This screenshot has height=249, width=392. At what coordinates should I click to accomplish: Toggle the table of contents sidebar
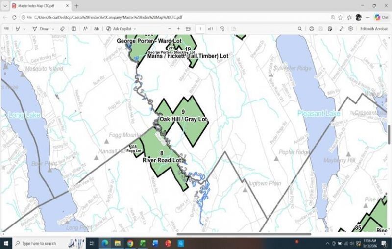[x=7, y=29]
